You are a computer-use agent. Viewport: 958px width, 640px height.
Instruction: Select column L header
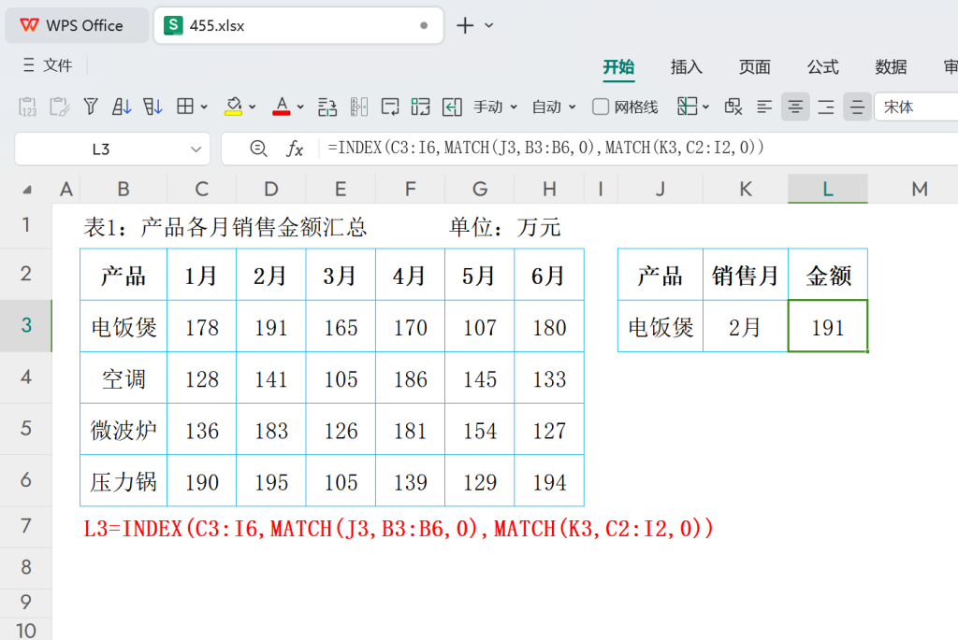point(828,189)
